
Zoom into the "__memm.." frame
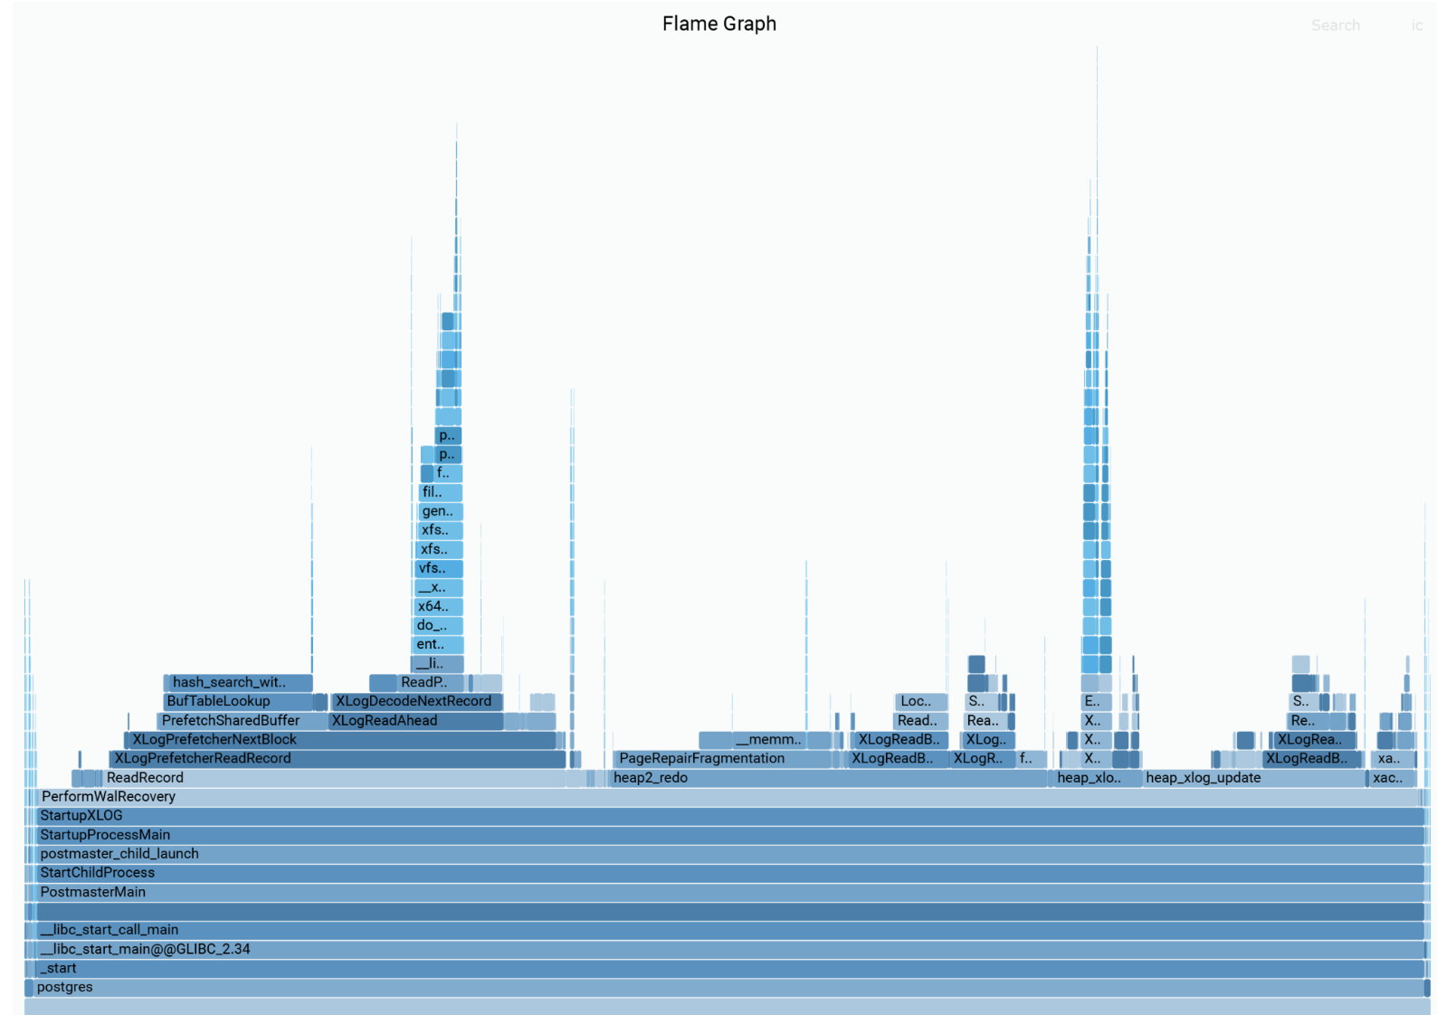coord(782,740)
